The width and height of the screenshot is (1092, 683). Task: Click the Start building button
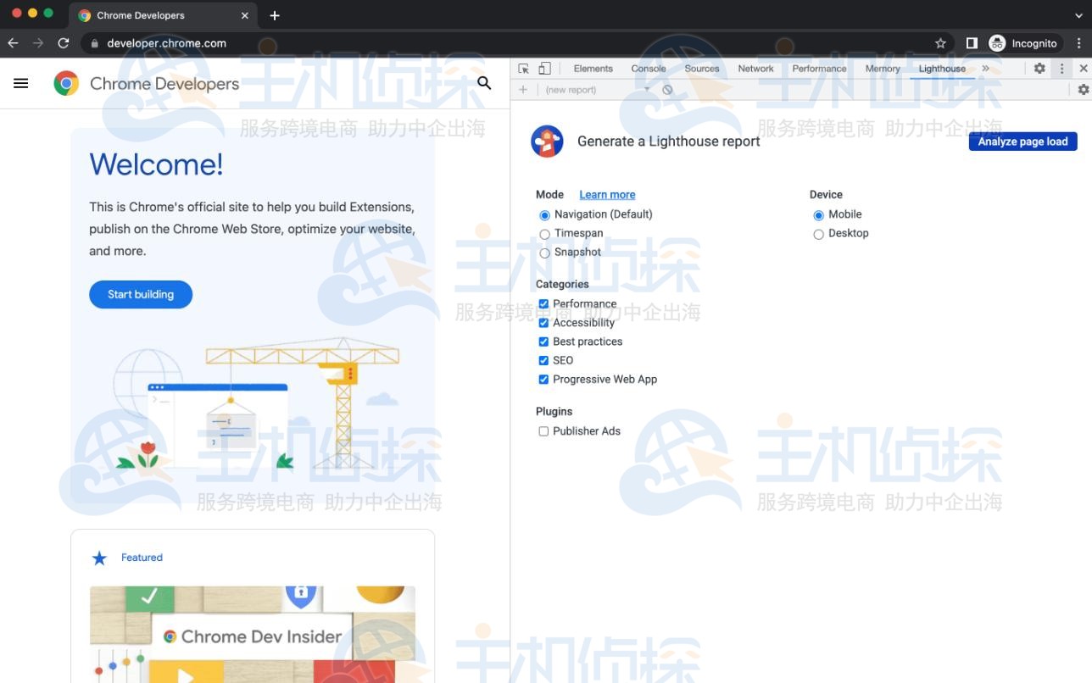tap(141, 295)
